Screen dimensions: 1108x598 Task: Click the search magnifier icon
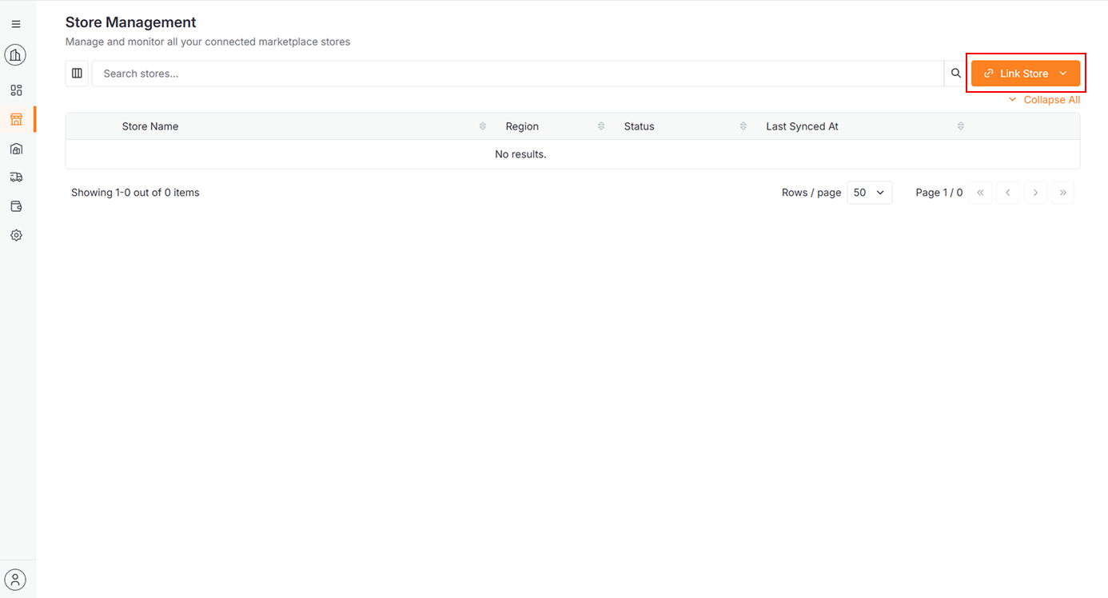[x=956, y=74]
